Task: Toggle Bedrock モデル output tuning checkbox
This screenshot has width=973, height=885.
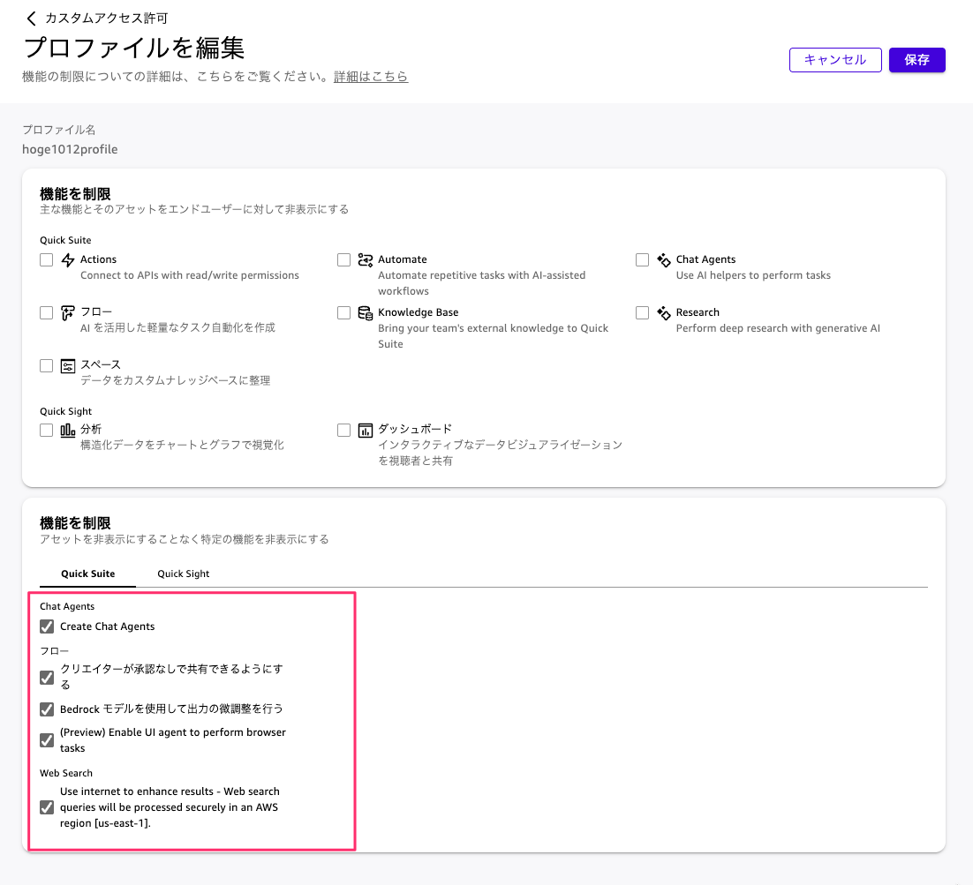Action: coord(47,709)
